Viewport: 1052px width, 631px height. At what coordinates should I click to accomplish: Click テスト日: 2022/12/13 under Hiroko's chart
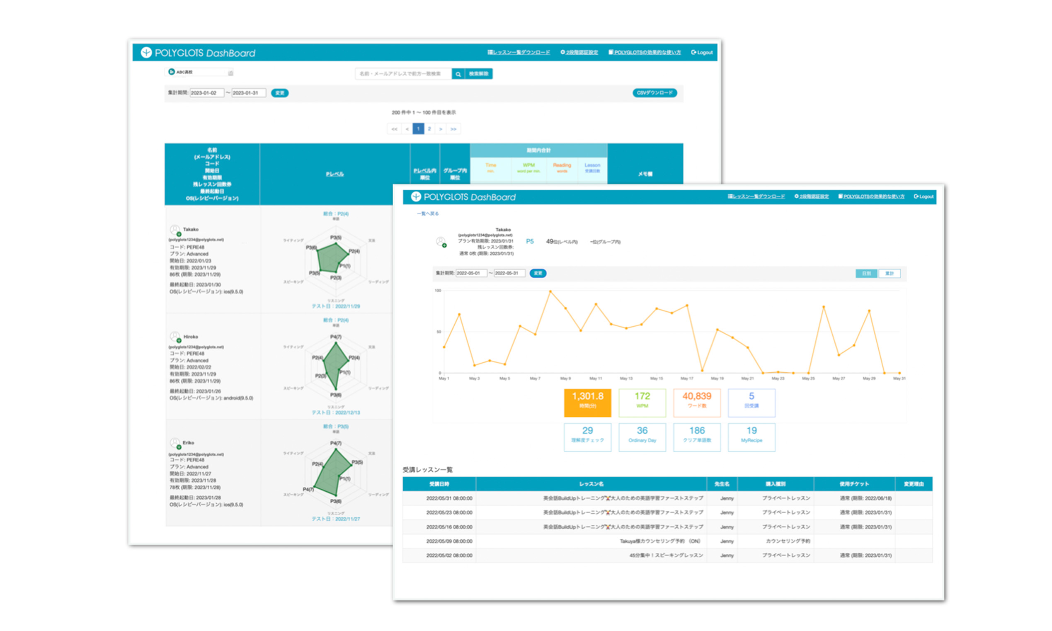coord(336,413)
